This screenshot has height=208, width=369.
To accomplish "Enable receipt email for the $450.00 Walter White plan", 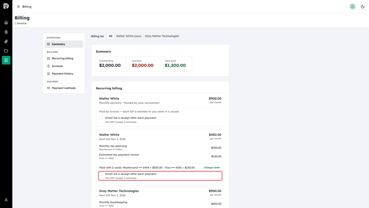I will [101, 174].
